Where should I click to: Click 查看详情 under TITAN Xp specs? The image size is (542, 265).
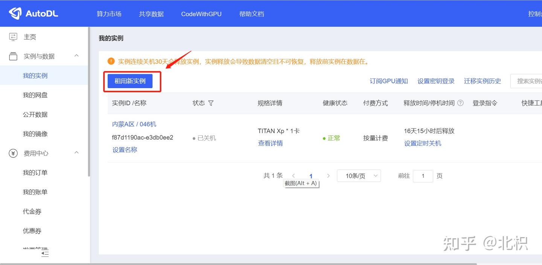coord(270,143)
